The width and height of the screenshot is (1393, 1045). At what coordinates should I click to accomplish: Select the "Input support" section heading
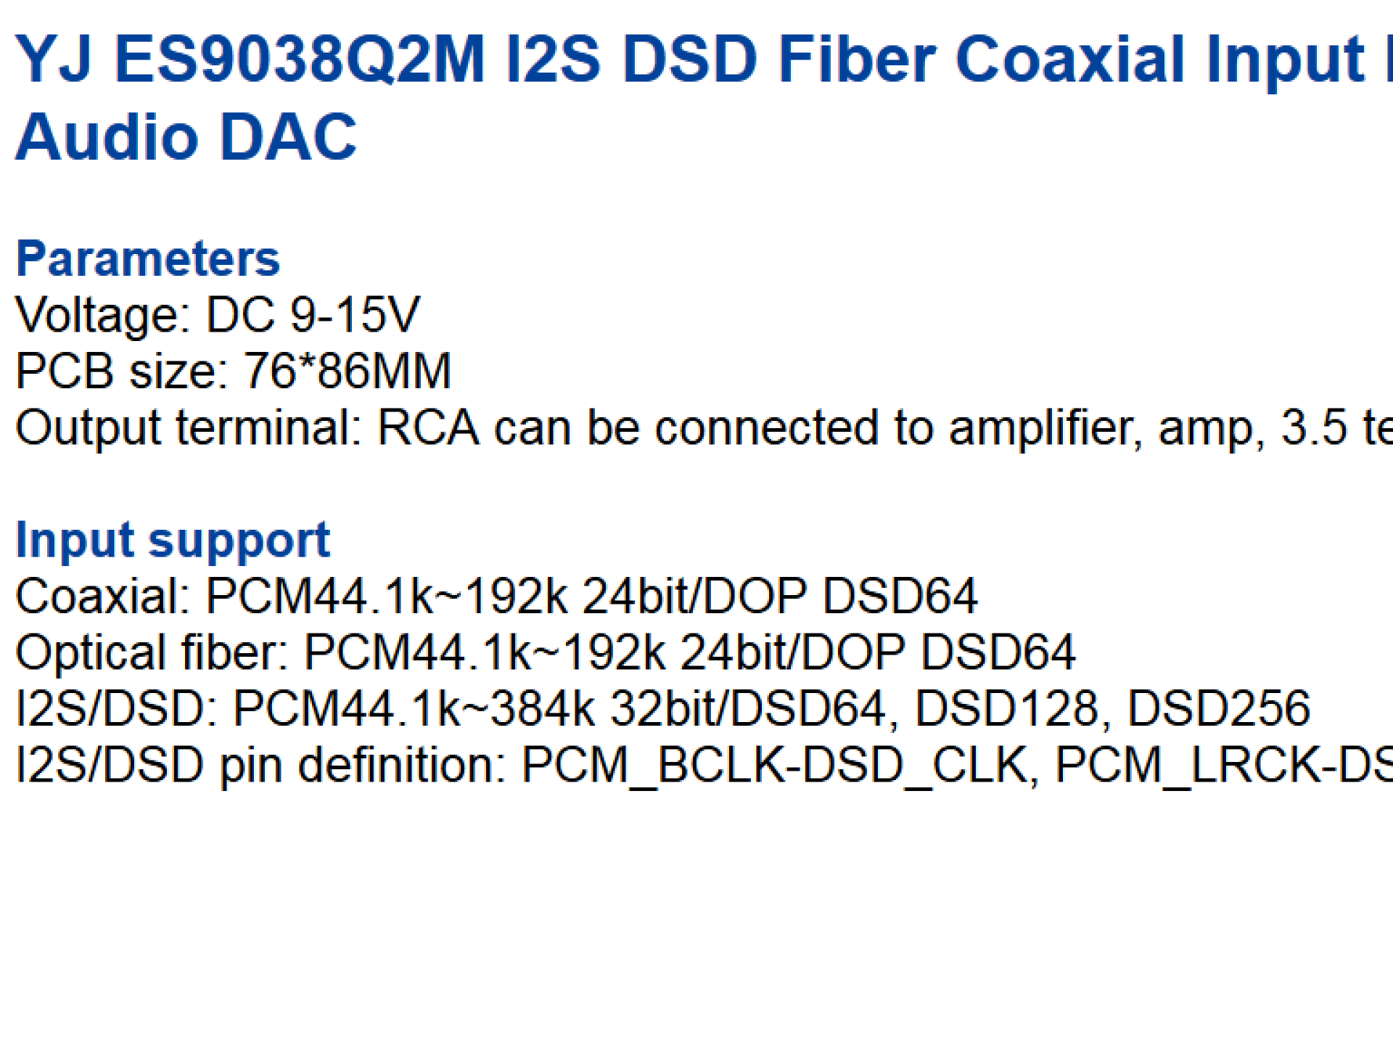coord(173,541)
